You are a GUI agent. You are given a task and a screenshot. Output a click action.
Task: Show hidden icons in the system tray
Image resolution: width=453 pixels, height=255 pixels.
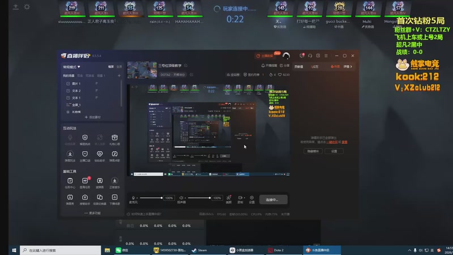409,250
